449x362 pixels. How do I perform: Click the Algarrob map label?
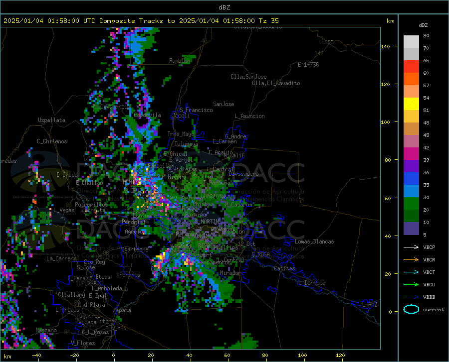pos(88,316)
